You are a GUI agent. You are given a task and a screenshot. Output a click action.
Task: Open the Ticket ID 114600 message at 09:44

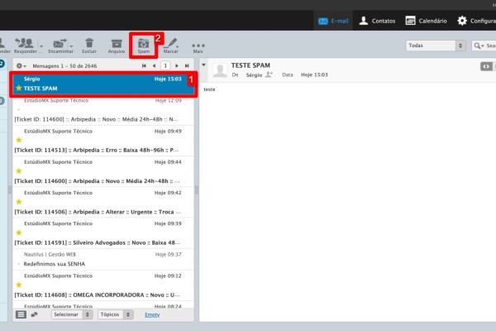[103, 171]
